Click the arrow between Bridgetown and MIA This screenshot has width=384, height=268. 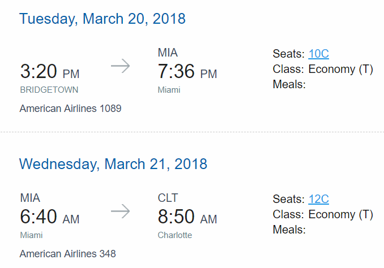tap(120, 66)
